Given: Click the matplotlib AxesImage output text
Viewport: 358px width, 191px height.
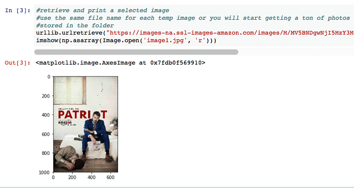Looking at the screenshot, I should point(120,63).
